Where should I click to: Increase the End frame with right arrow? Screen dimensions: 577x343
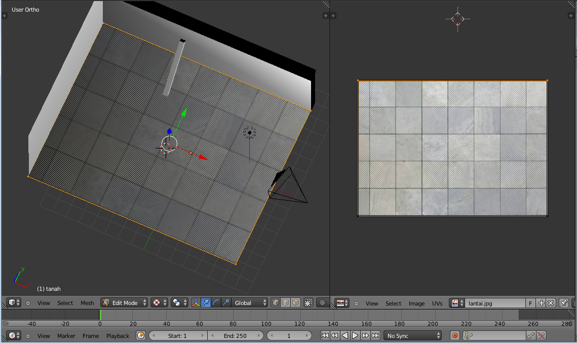click(259, 335)
